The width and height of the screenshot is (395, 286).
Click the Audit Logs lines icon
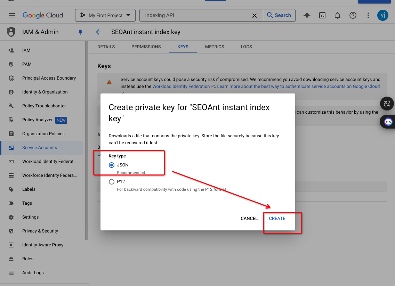click(11, 273)
